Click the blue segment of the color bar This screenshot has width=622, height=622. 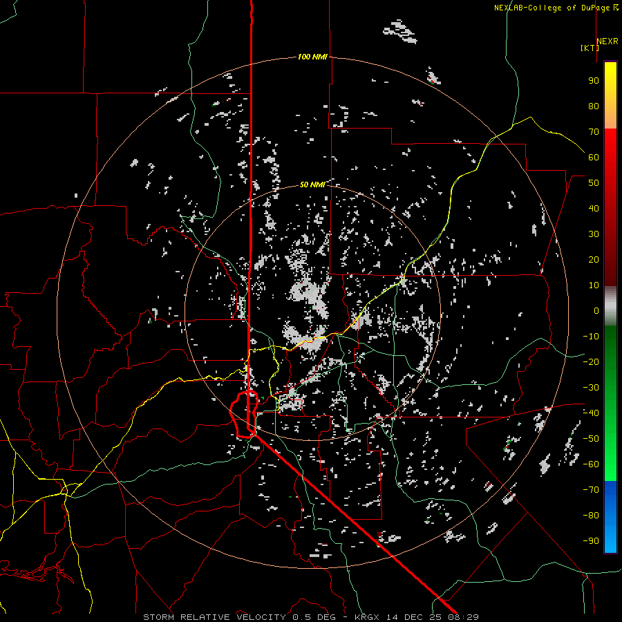point(610,517)
